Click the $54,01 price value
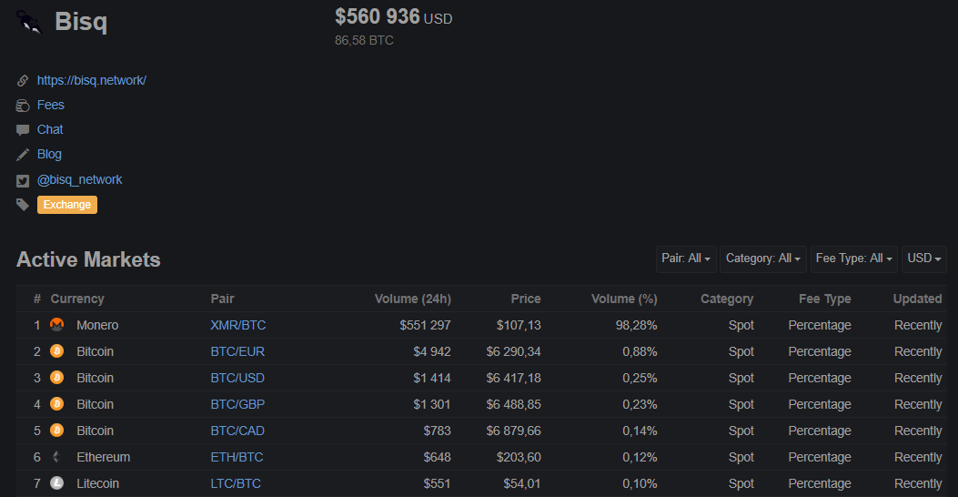This screenshot has height=497, width=958. pos(522,483)
